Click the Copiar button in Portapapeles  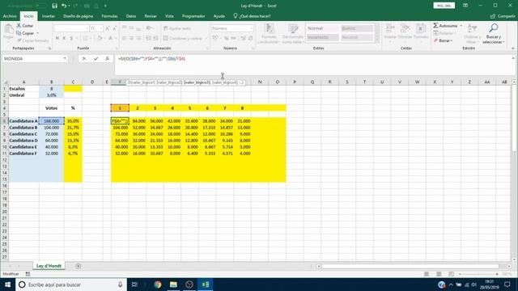pos(25,33)
